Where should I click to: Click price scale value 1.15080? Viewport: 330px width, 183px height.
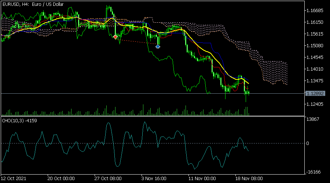coord(315,46)
